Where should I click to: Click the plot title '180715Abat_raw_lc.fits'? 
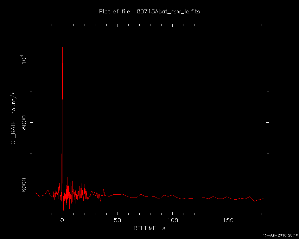click(x=166, y=12)
